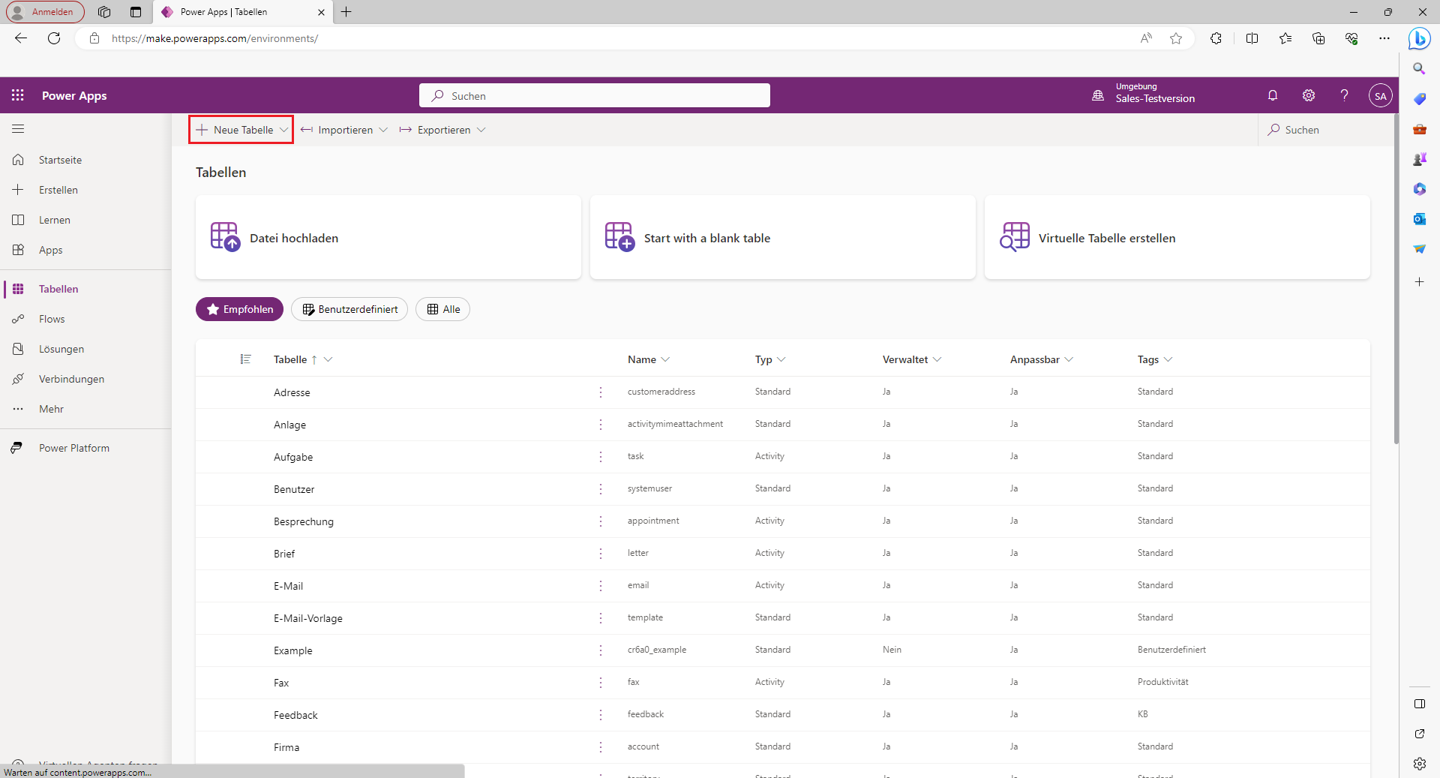The height and width of the screenshot is (778, 1440).
Task: Open the Typ column filter dropdown
Action: pyautogui.click(x=781, y=359)
